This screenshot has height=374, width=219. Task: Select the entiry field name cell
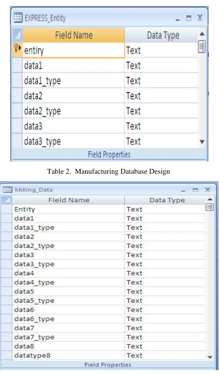click(73, 50)
